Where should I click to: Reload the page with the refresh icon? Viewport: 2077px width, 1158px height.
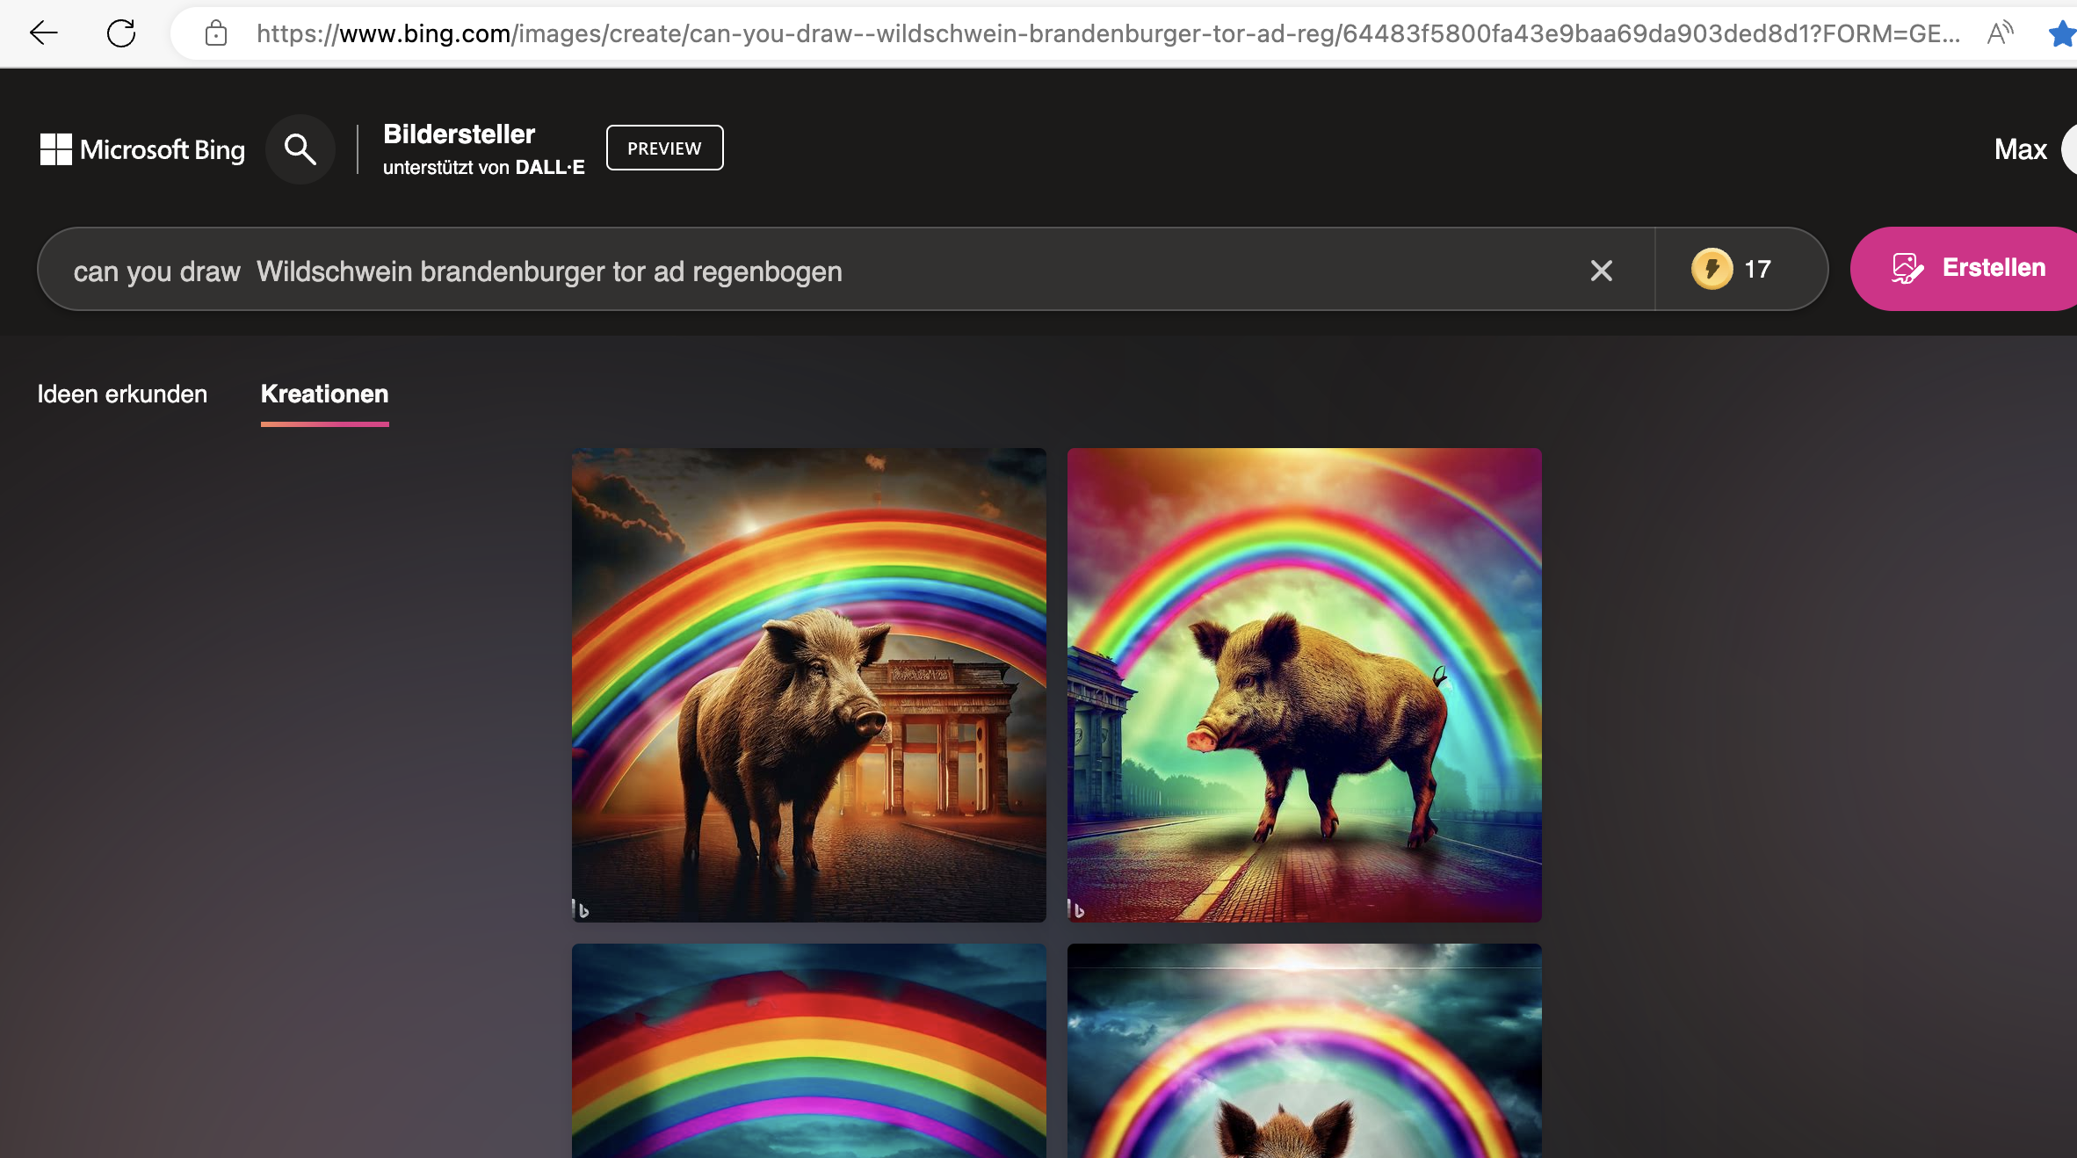click(x=121, y=33)
